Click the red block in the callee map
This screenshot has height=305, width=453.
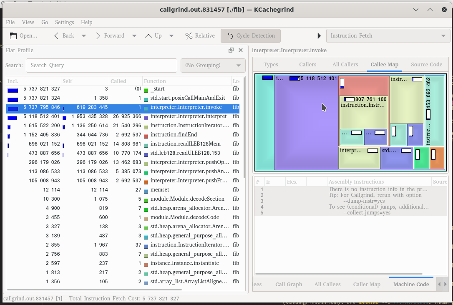[x=367, y=86]
